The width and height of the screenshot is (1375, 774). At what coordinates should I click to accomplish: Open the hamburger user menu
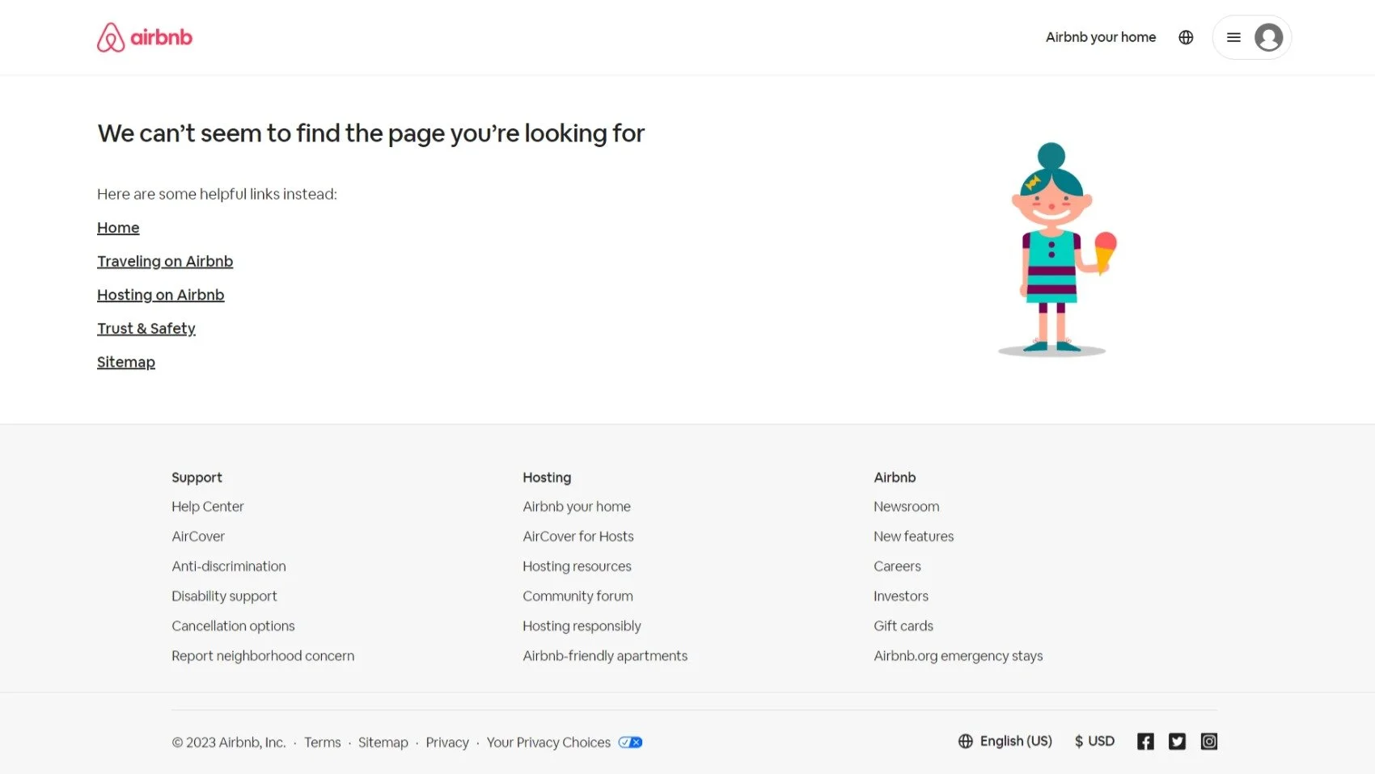(1233, 37)
